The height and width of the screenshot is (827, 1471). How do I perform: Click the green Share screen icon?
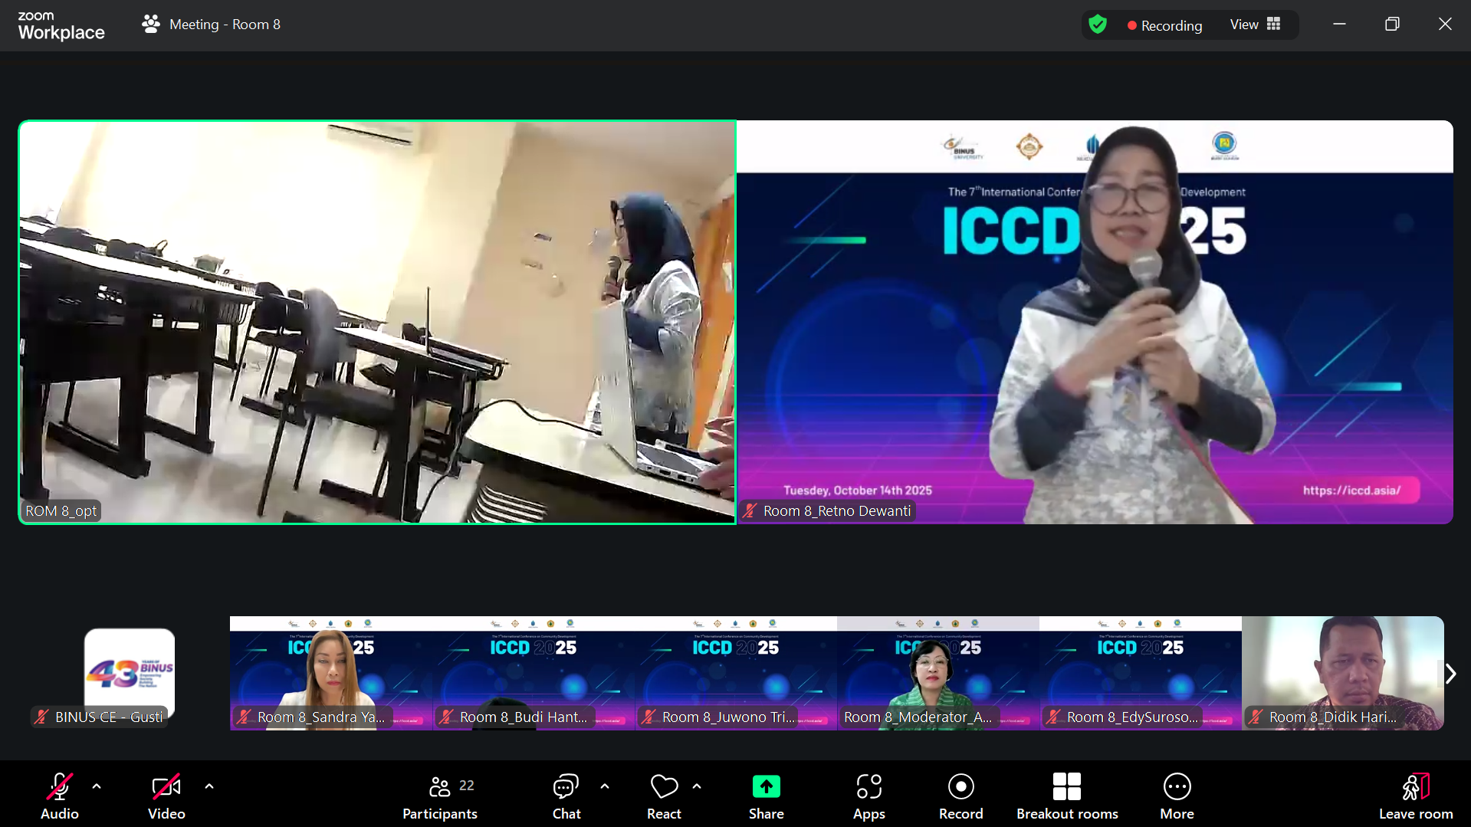(766, 787)
